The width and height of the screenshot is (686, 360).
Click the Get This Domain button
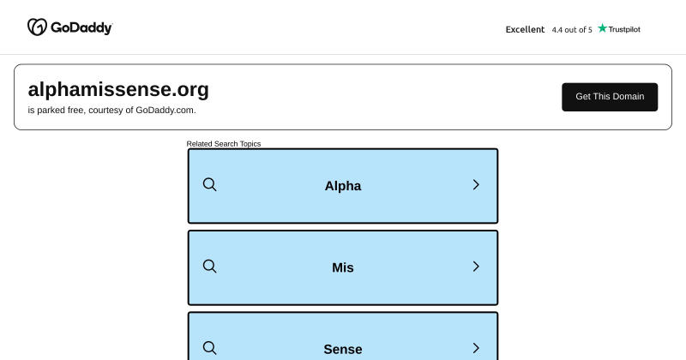pos(610,97)
